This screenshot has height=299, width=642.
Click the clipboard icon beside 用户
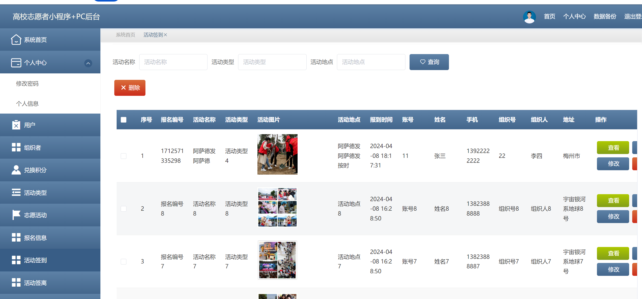point(16,125)
